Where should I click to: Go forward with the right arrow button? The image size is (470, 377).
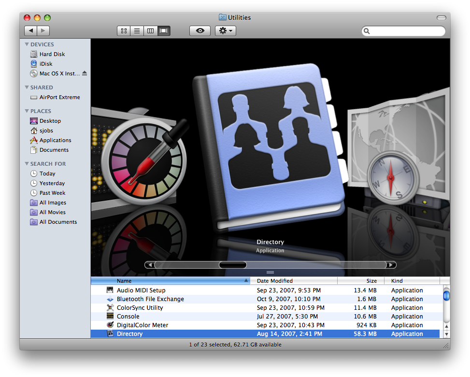[x=43, y=30]
